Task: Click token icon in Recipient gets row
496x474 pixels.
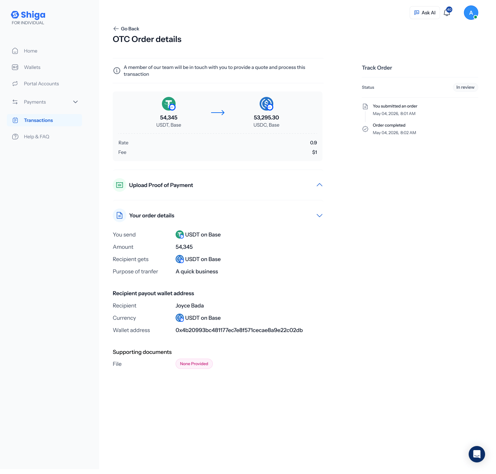Action: [x=180, y=259]
